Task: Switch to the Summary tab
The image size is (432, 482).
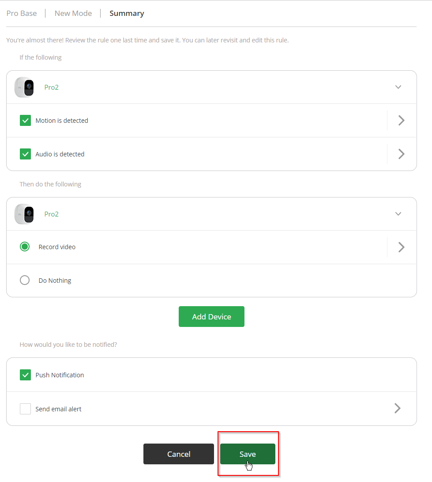Action: tap(127, 13)
